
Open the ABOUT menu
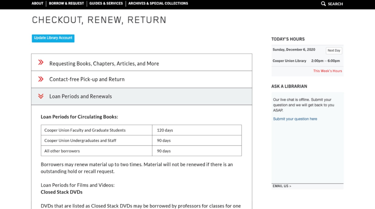click(x=37, y=3)
